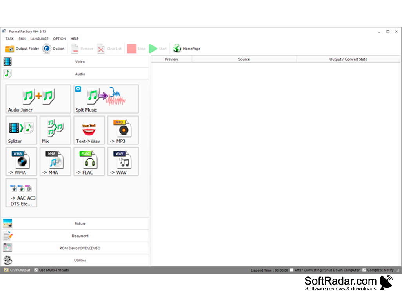Open the OPTION menu
The height and width of the screenshot is (301, 402).
point(60,39)
